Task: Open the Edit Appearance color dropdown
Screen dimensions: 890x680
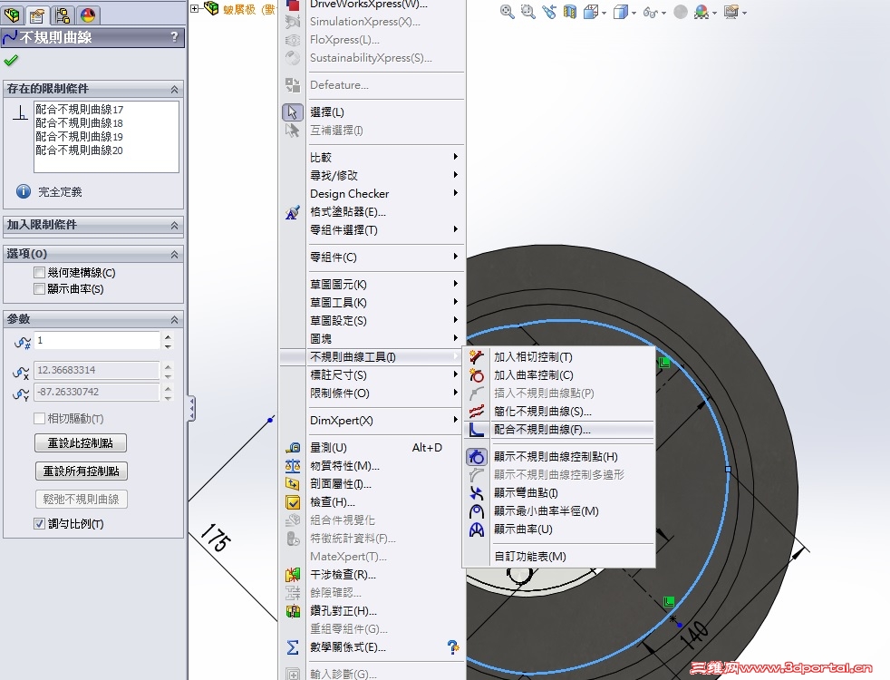Action: pos(714,13)
